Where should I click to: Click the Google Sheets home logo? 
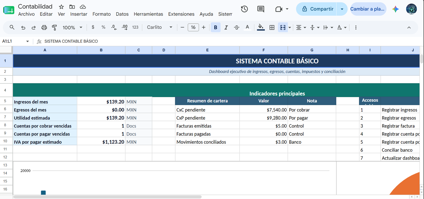pyautogui.click(x=9, y=10)
